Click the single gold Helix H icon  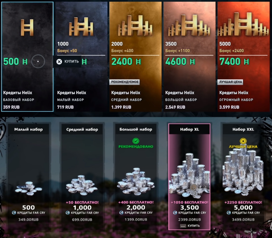pos(27,28)
